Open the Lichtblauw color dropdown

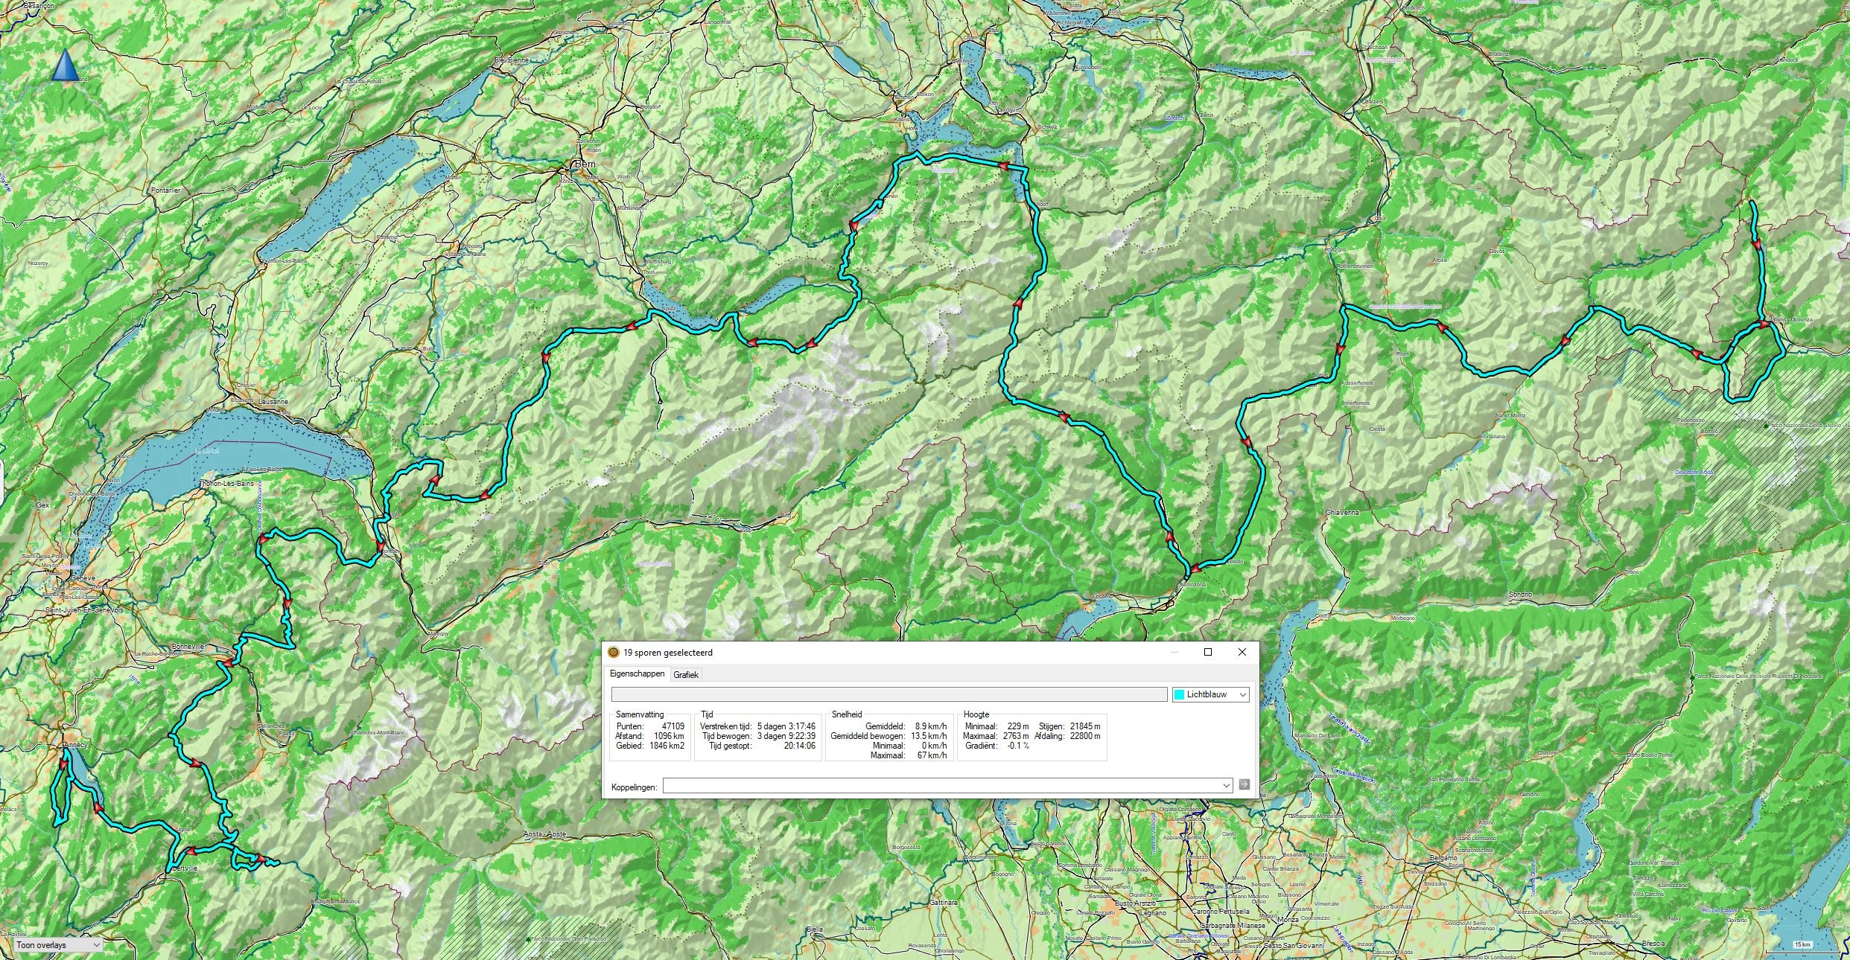1242,694
